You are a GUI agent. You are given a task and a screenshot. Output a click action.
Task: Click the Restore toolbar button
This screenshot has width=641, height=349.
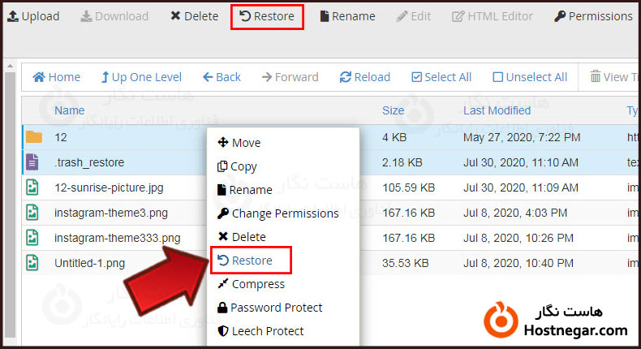pos(267,16)
